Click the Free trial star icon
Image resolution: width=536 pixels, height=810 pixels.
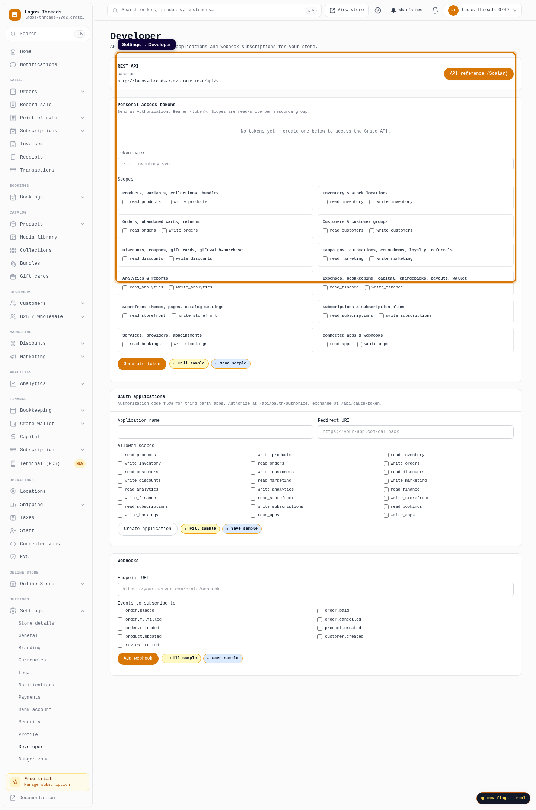tap(15, 782)
